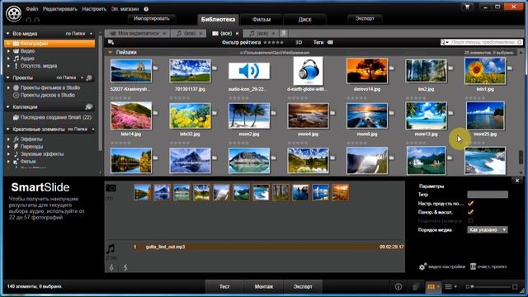Click the thumbnail grid view icon

[431, 286]
